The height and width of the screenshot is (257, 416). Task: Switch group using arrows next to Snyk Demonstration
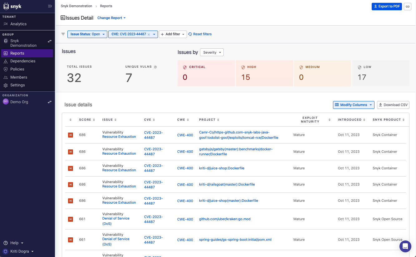click(49, 41)
